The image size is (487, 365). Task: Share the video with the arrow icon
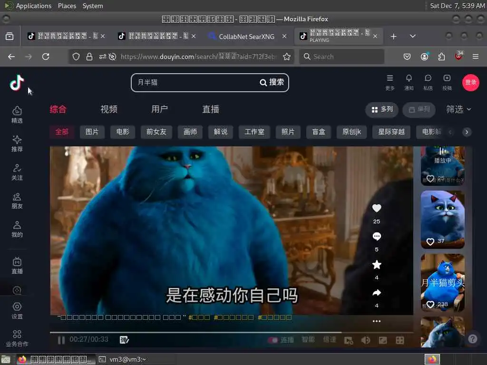point(377,292)
